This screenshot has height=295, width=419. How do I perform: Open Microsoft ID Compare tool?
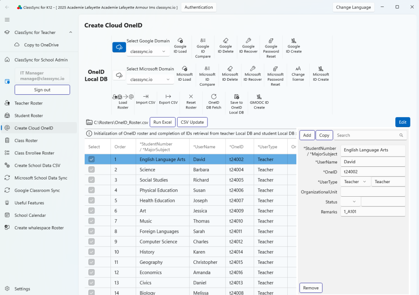point(207,76)
